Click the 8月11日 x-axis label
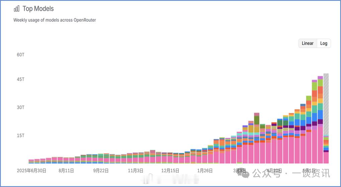The height and width of the screenshot is (187, 341). tap(66, 171)
